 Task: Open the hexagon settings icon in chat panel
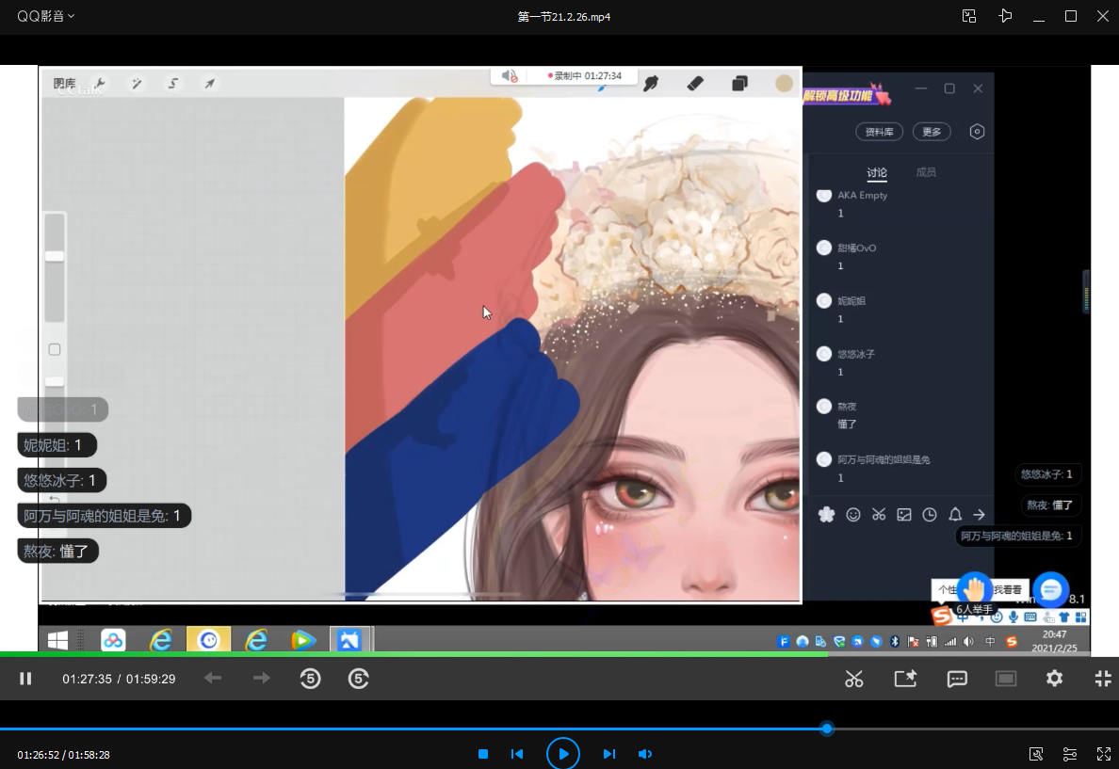(977, 132)
